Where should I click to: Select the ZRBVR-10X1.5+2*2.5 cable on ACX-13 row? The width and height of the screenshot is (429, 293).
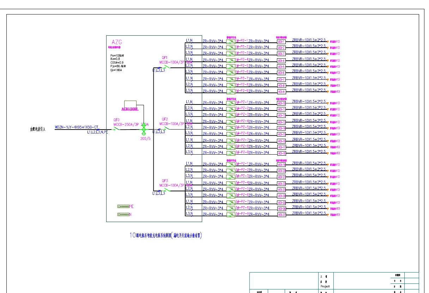click(x=309, y=120)
